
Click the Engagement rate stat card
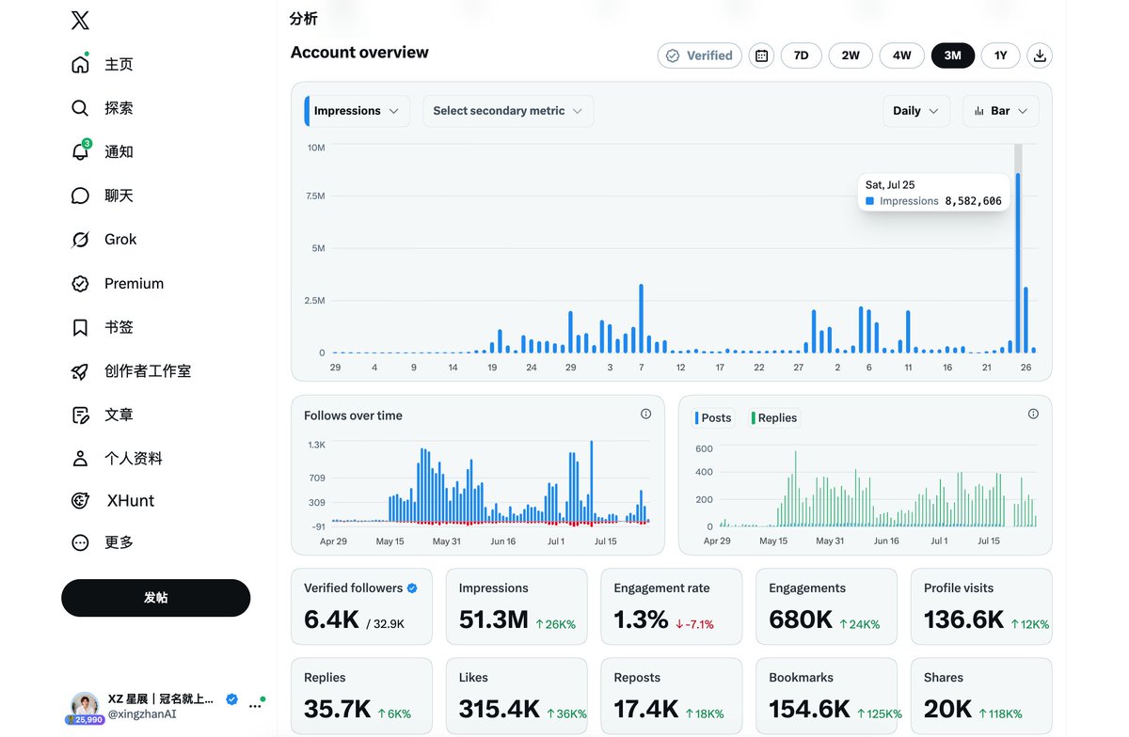pyautogui.click(x=672, y=606)
